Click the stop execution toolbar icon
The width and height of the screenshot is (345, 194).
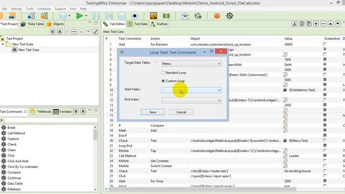click(x=122, y=16)
